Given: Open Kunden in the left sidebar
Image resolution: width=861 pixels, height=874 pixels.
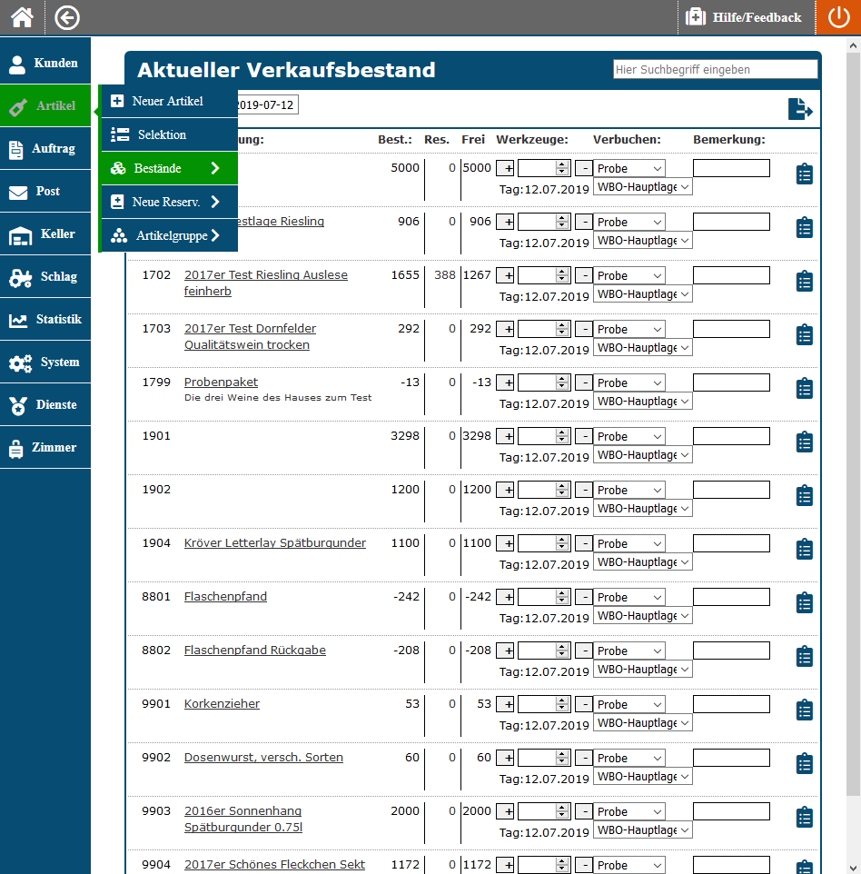Looking at the screenshot, I should (45, 64).
